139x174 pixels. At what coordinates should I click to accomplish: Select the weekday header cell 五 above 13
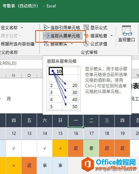tap(29, 120)
